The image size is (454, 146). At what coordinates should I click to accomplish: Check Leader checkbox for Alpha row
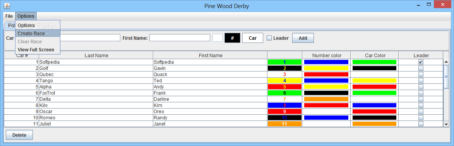pos(421,87)
